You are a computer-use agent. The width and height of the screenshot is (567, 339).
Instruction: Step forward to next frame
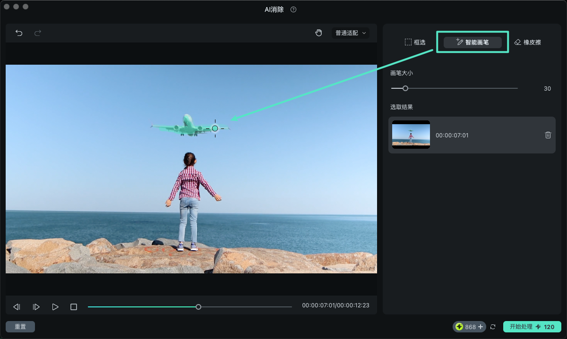coord(36,307)
